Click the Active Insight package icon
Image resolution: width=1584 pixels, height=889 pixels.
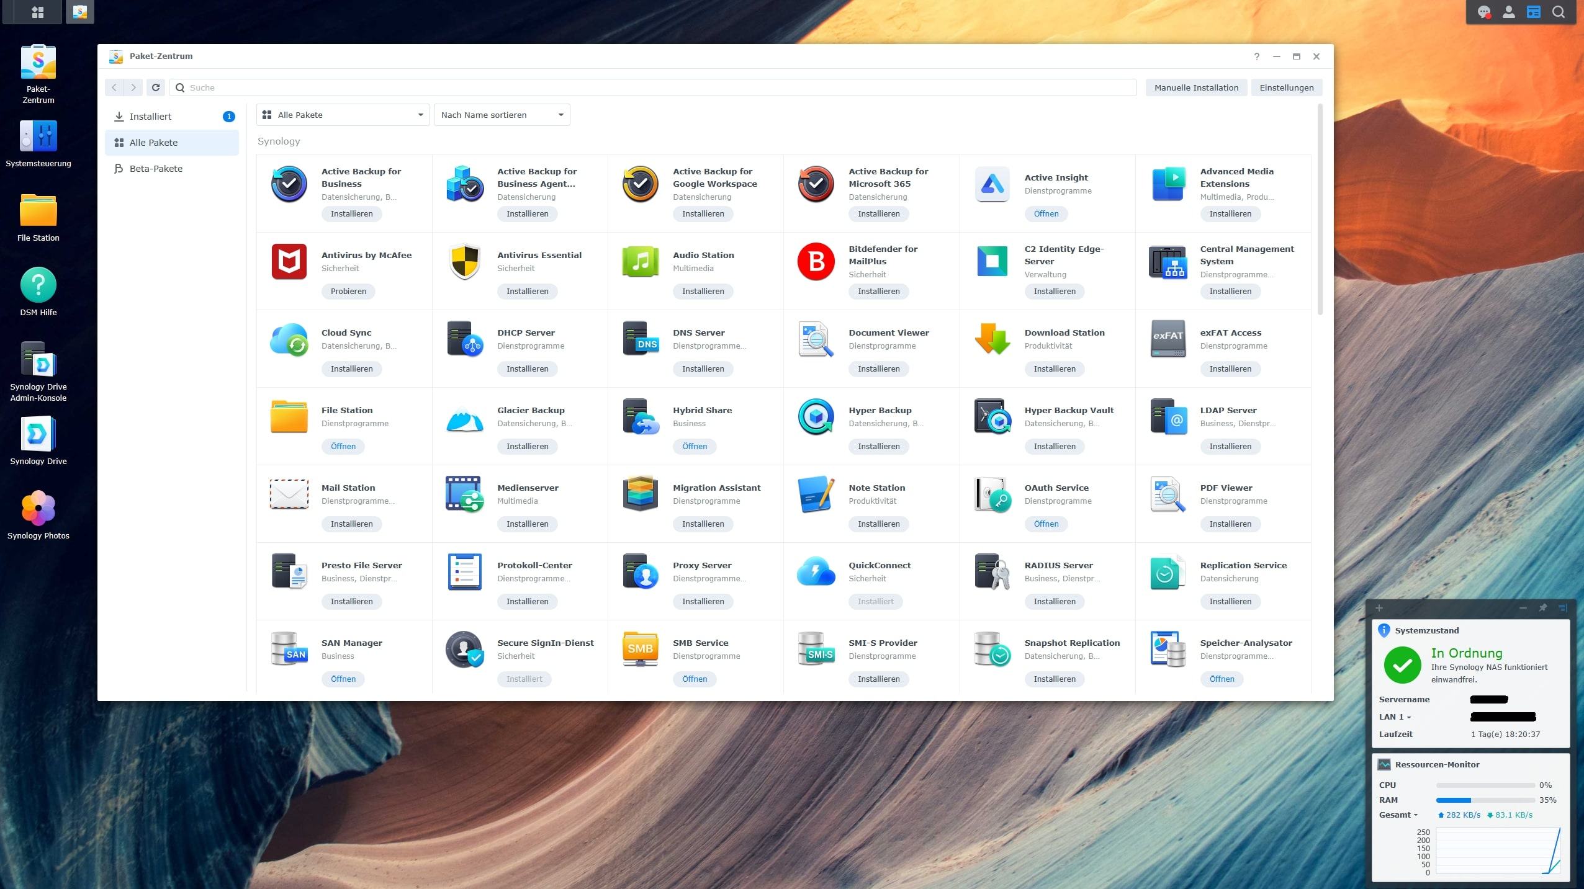tap(992, 184)
